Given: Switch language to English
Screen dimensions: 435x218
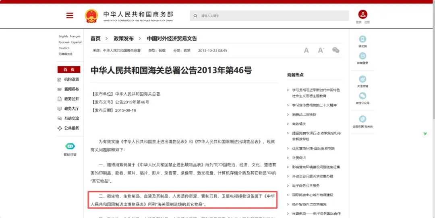Looking at the screenshot, I should click(63, 36).
